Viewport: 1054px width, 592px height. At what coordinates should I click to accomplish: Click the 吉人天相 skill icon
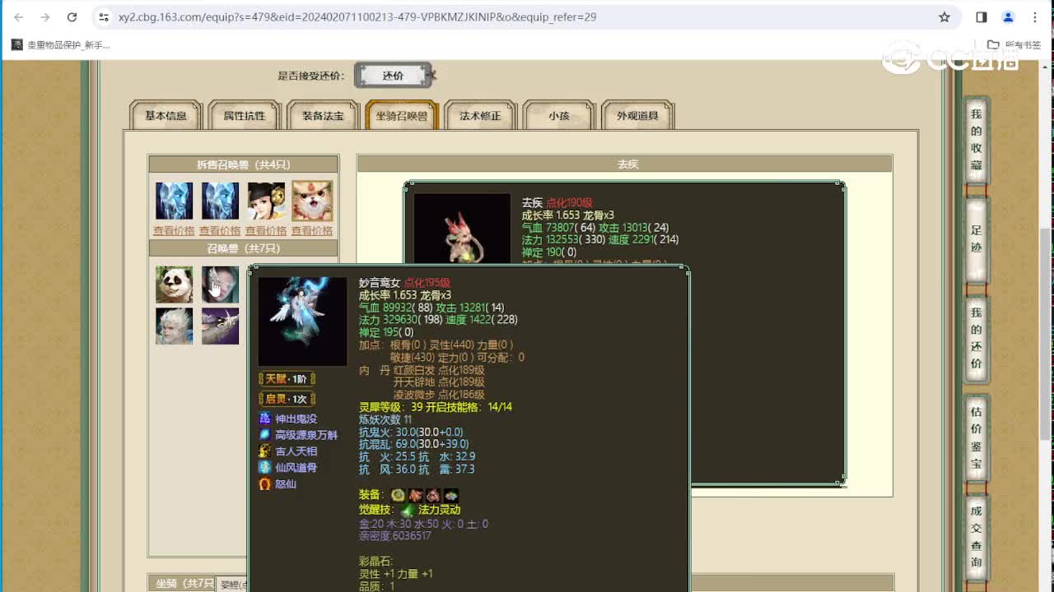click(x=264, y=451)
